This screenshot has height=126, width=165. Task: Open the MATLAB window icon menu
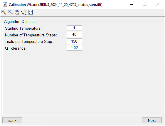[x=5, y=5]
